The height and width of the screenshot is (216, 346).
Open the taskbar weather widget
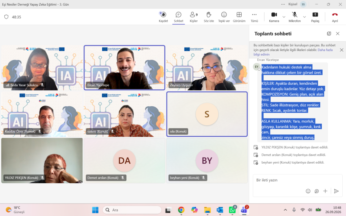click(x=15, y=210)
